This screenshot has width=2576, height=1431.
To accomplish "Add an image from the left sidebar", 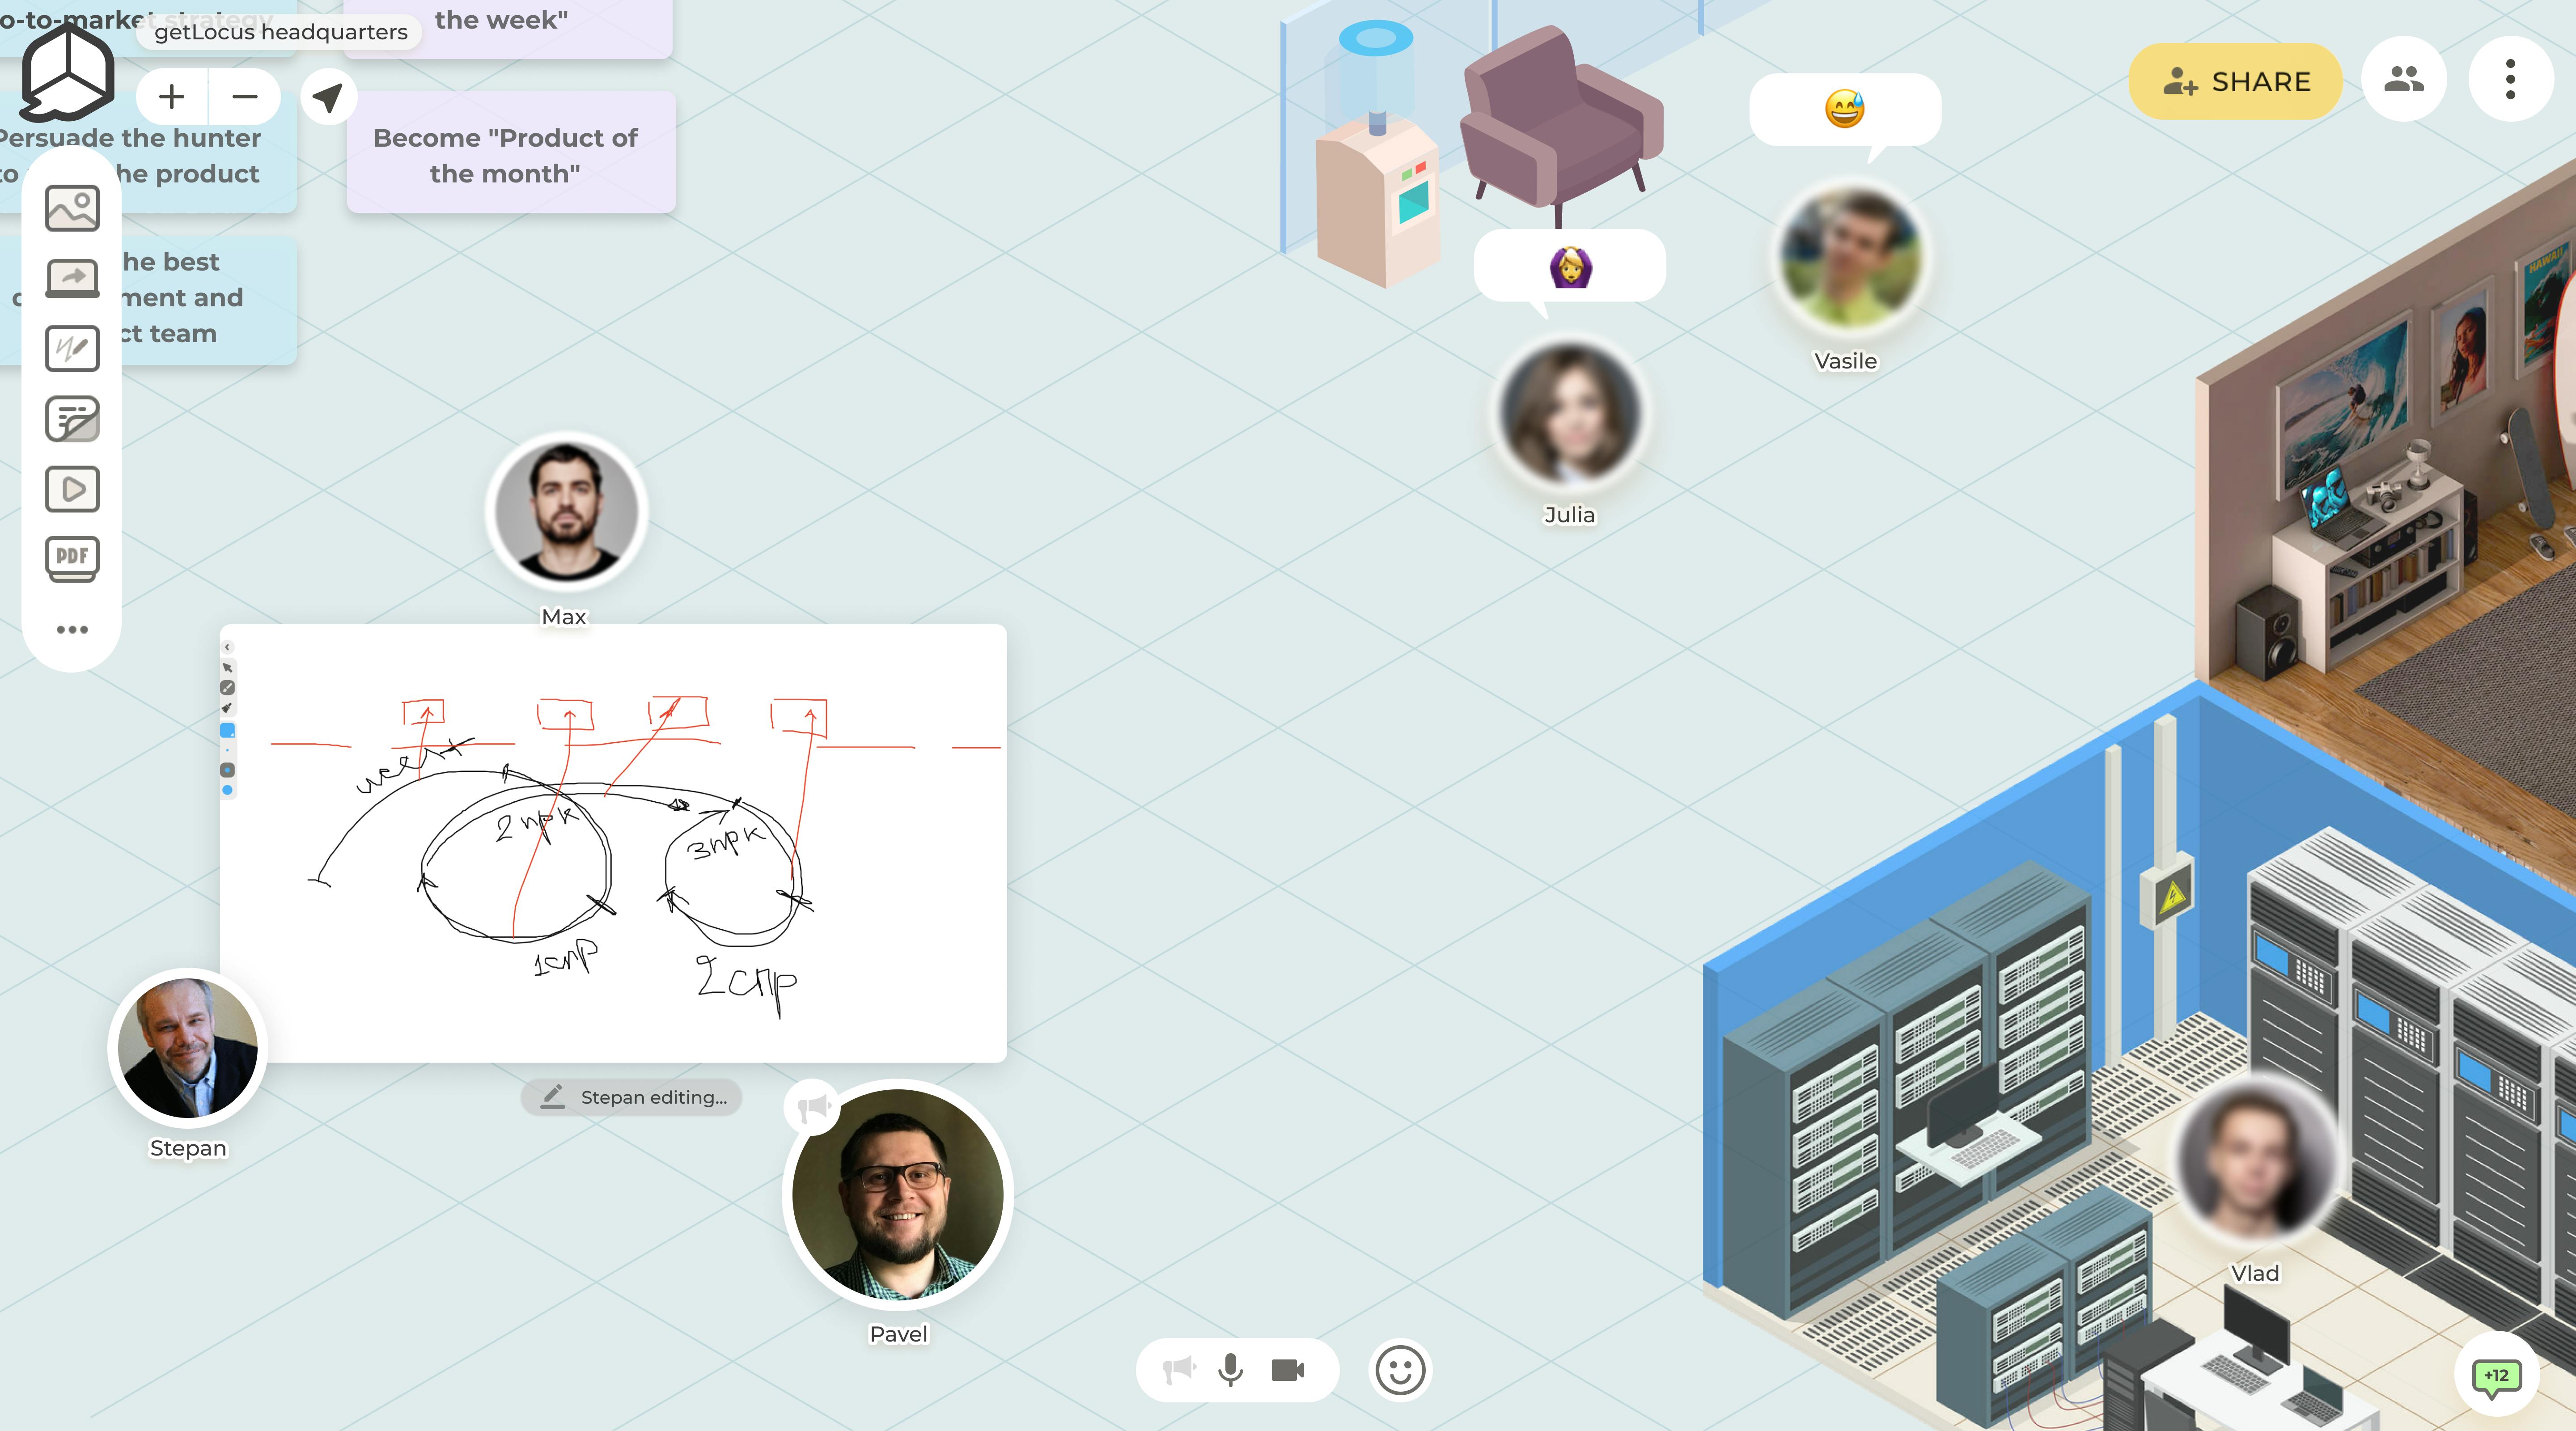I will click(72, 208).
